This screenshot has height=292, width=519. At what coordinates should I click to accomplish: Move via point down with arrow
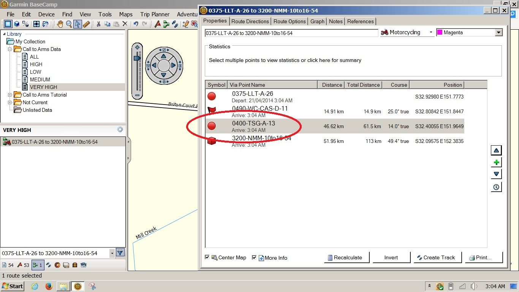click(496, 175)
